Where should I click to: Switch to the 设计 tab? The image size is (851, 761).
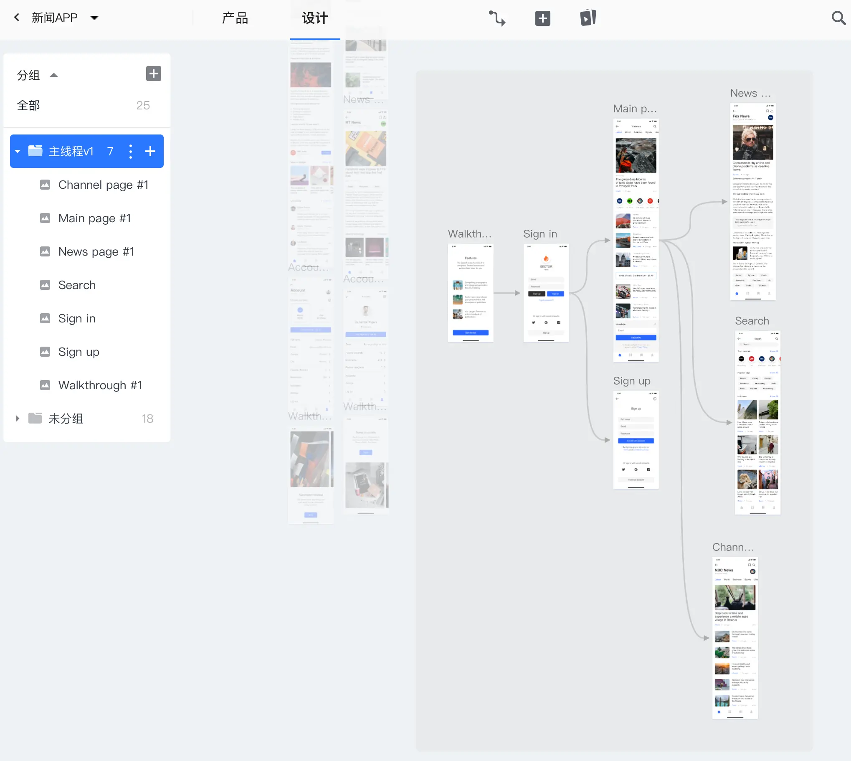click(315, 18)
